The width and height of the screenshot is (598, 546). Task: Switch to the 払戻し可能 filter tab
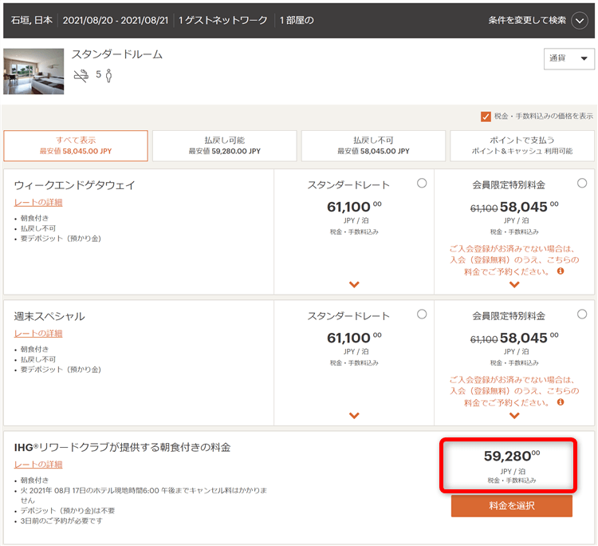224,145
